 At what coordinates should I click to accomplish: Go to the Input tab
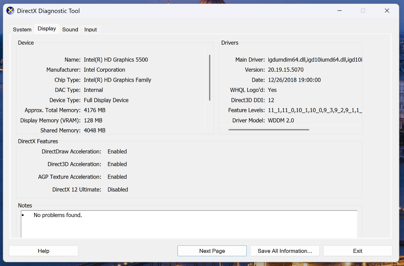coord(91,30)
